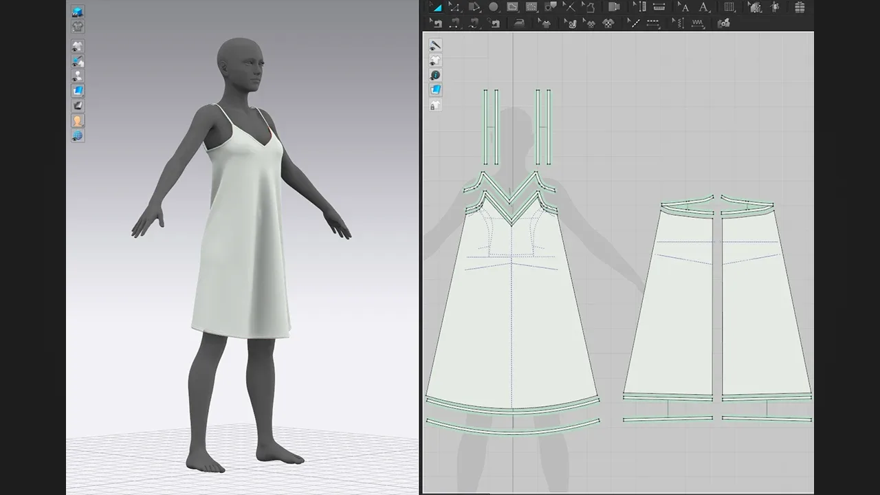
Task: Select the quilted puffer toolbar icon
Action: pos(800,7)
